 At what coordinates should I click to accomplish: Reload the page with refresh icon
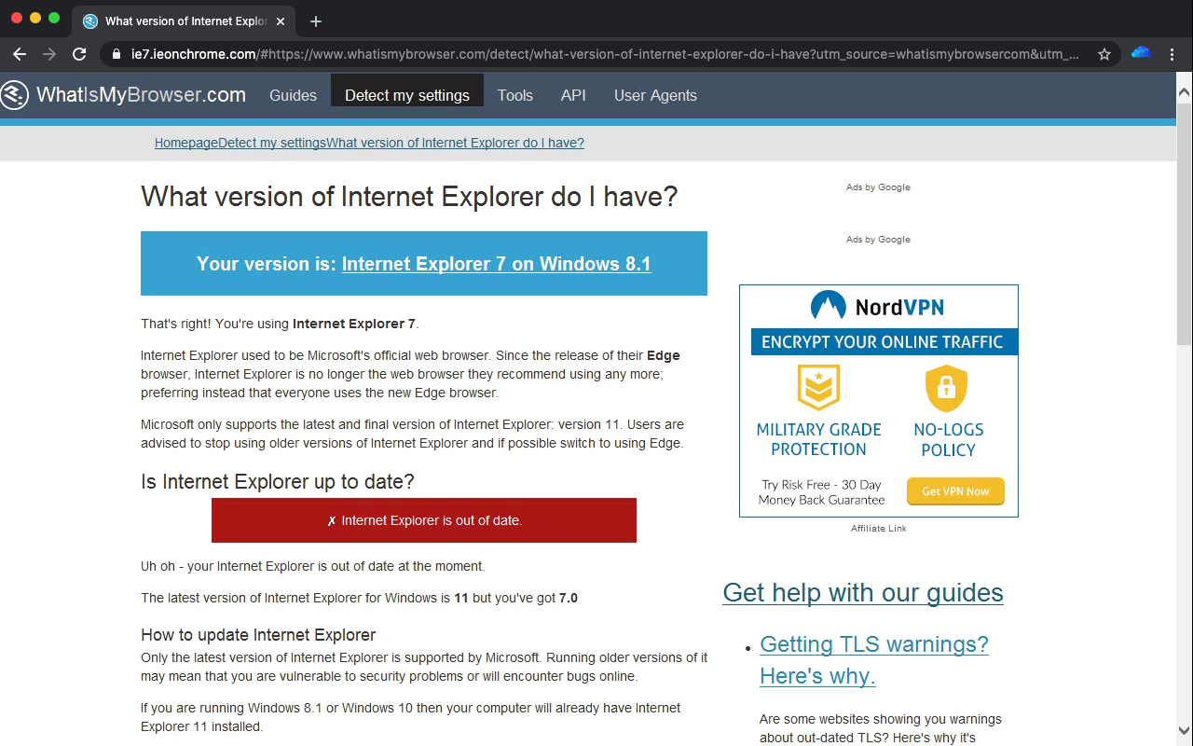click(79, 54)
